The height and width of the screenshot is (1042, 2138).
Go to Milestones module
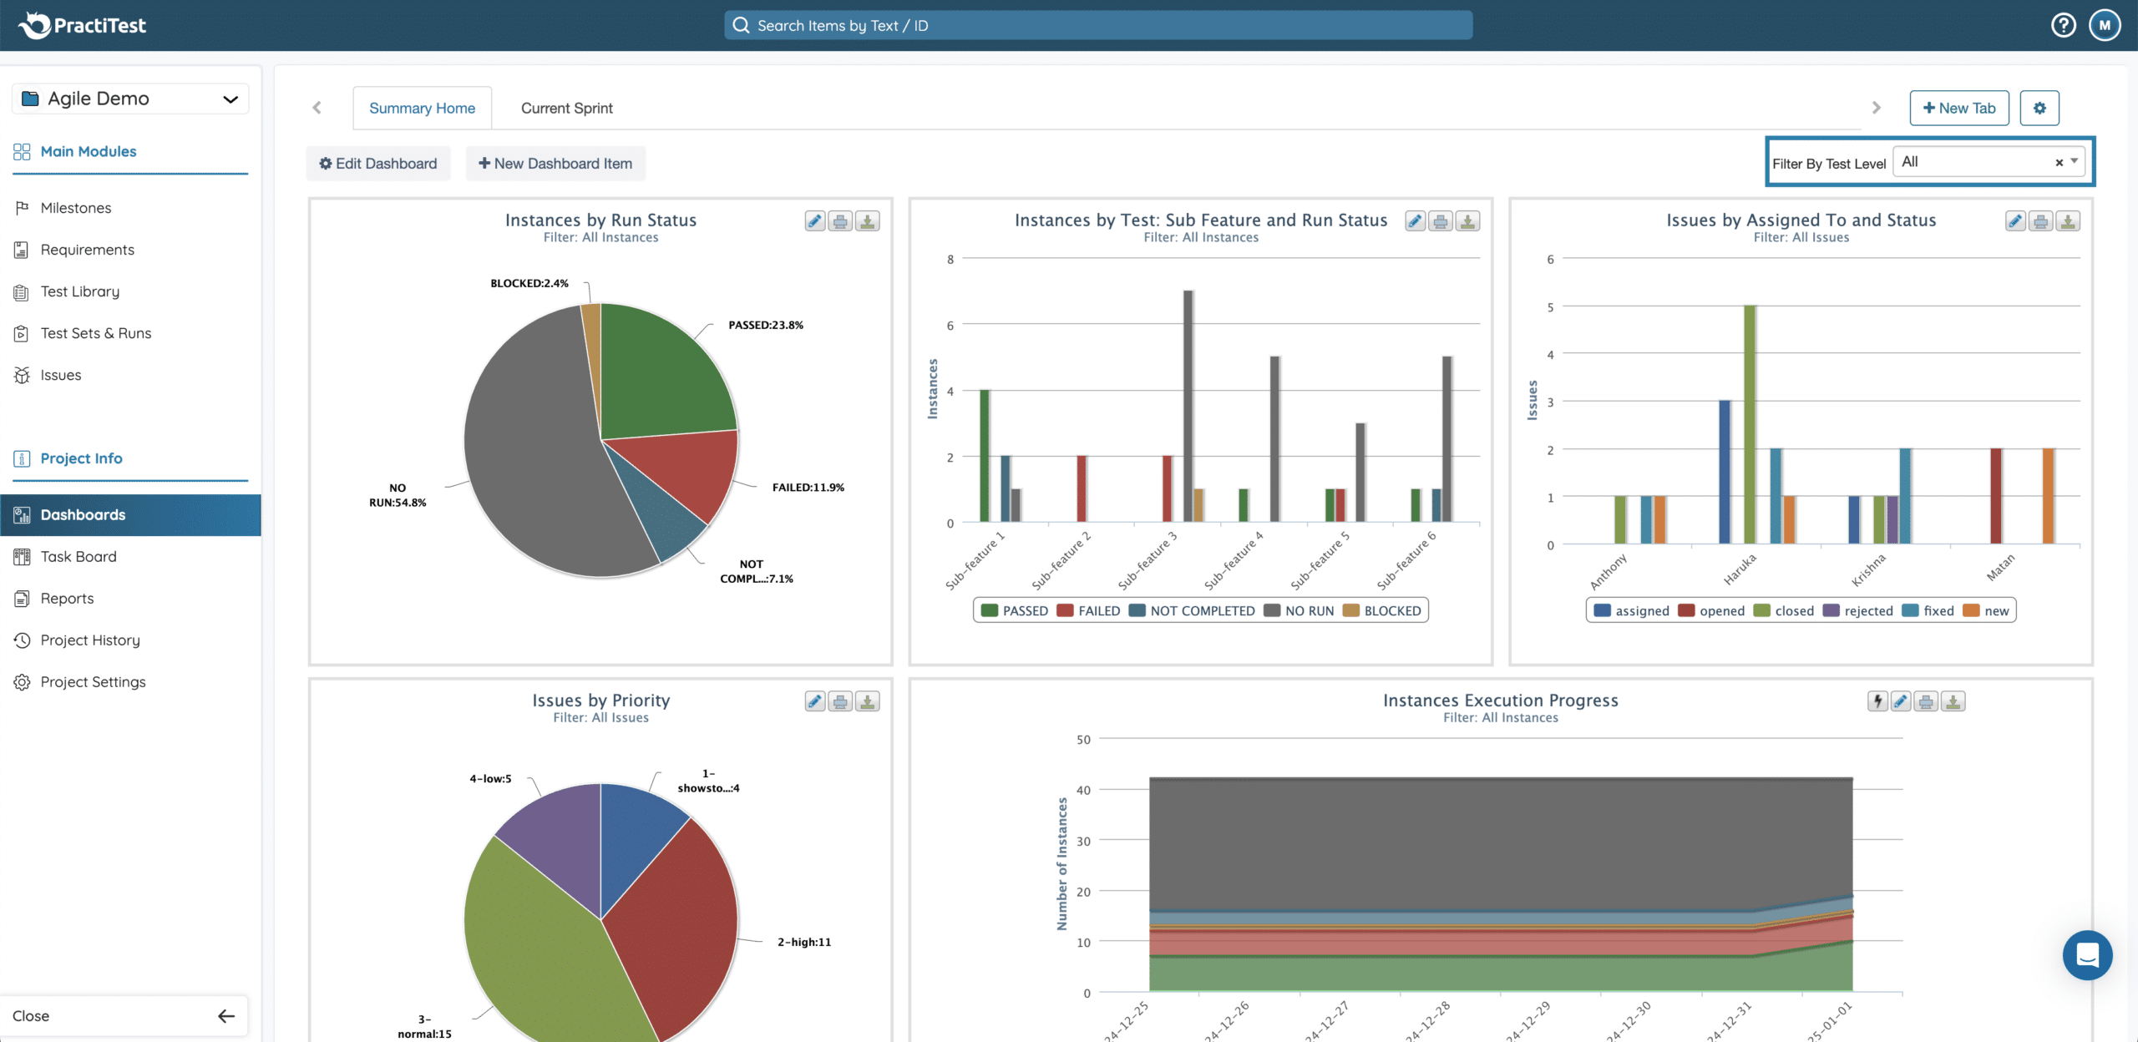pyautogui.click(x=130, y=208)
